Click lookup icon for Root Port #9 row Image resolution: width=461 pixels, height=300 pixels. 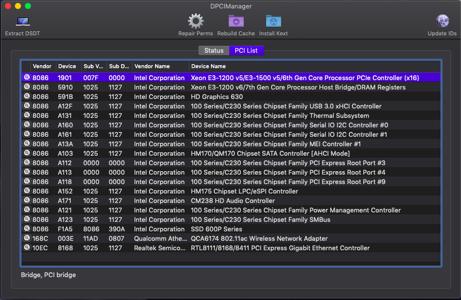coord(27,182)
